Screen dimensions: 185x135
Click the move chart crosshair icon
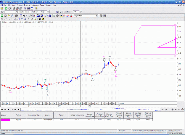(172, 110)
